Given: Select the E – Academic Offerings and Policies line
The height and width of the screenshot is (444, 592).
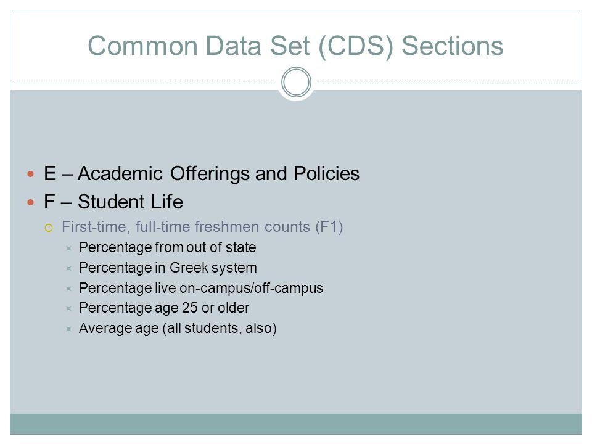Looking at the screenshot, I should coord(202,174).
